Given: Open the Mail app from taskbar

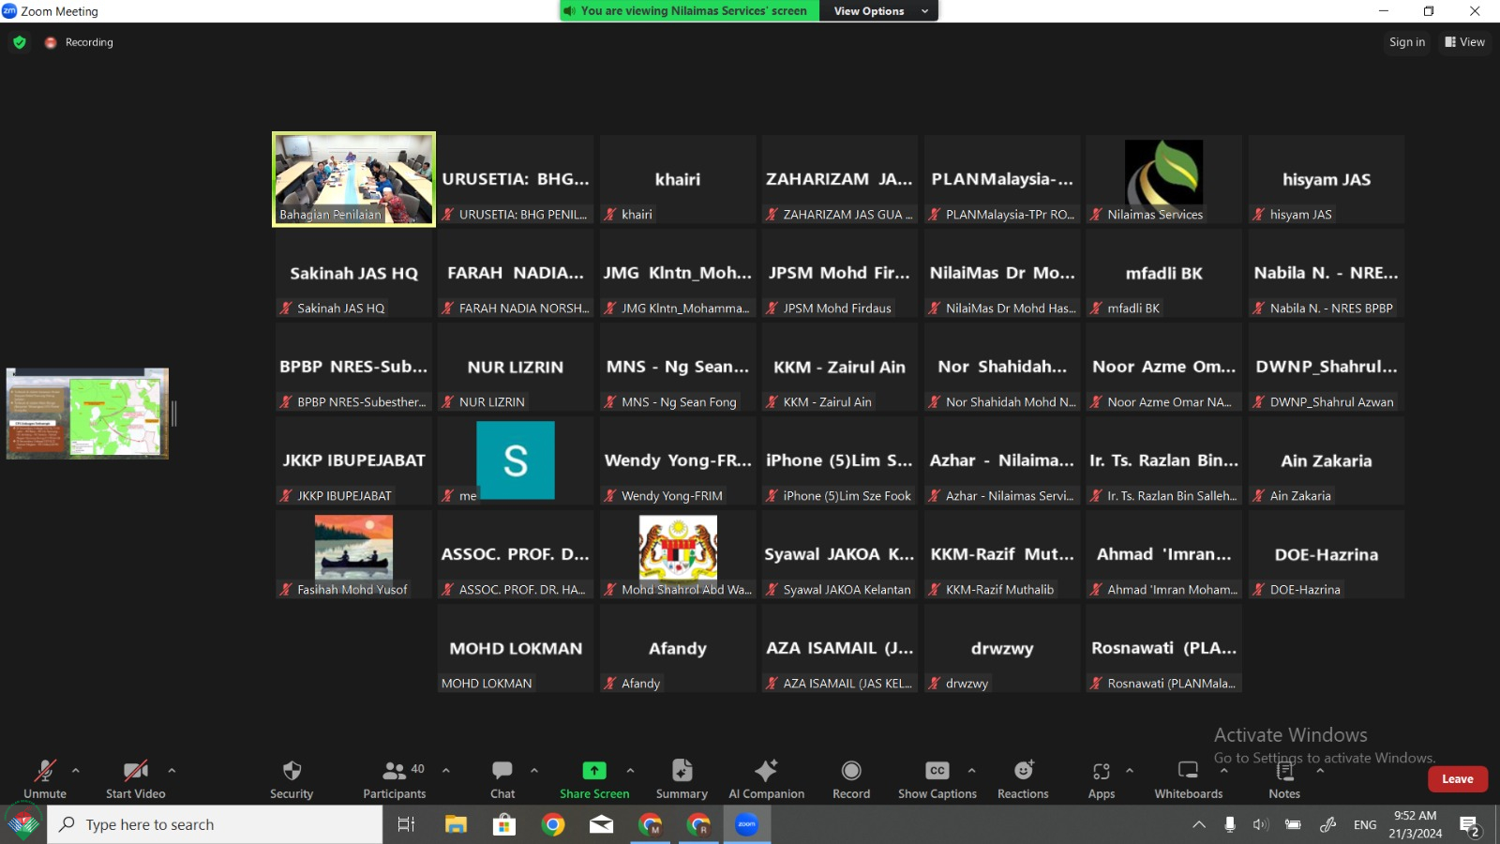Looking at the screenshot, I should (602, 824).
